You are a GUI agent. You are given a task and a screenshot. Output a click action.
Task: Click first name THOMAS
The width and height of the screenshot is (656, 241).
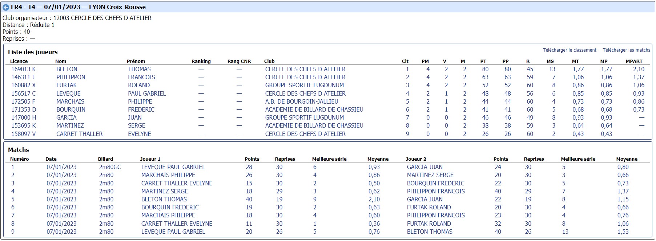[139, 69]
